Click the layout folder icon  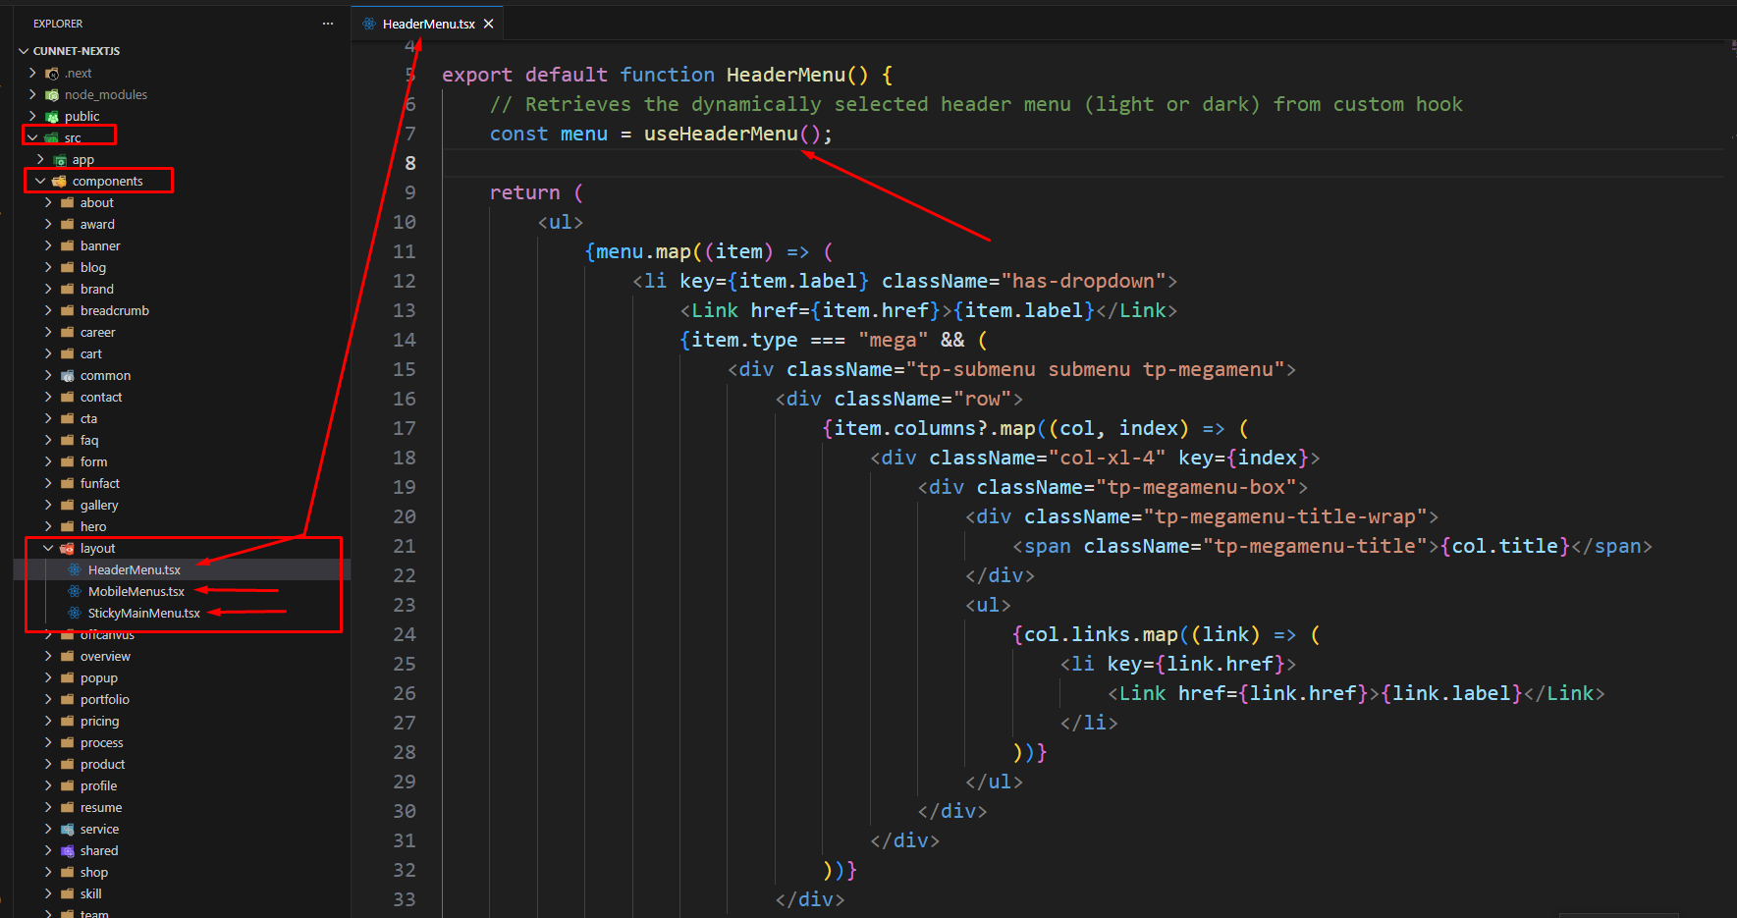click(x=66, y=548)
